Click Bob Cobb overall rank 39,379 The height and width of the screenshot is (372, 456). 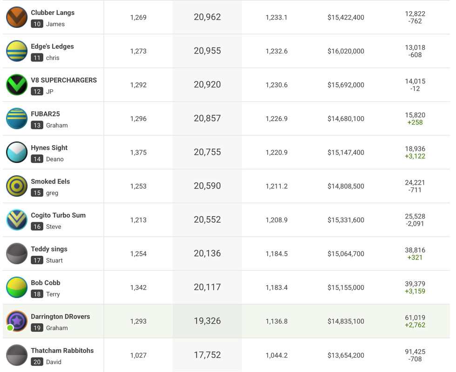point(415,284)
